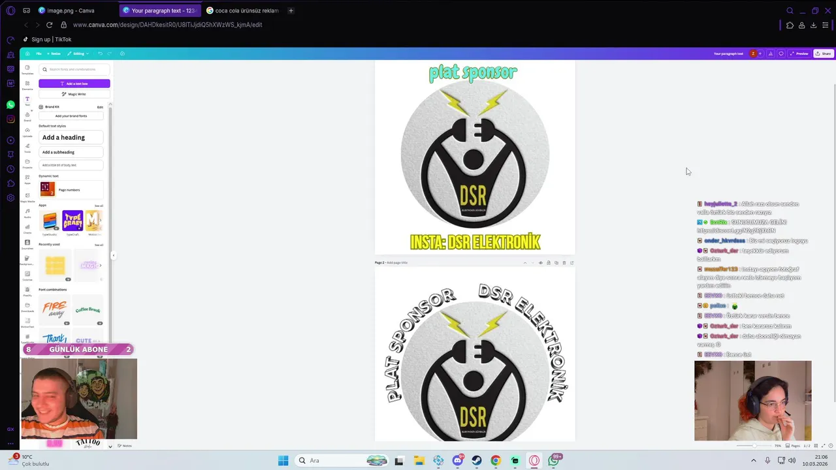
Task: Expand apps row with right chevron
Action: coord(100,221)
